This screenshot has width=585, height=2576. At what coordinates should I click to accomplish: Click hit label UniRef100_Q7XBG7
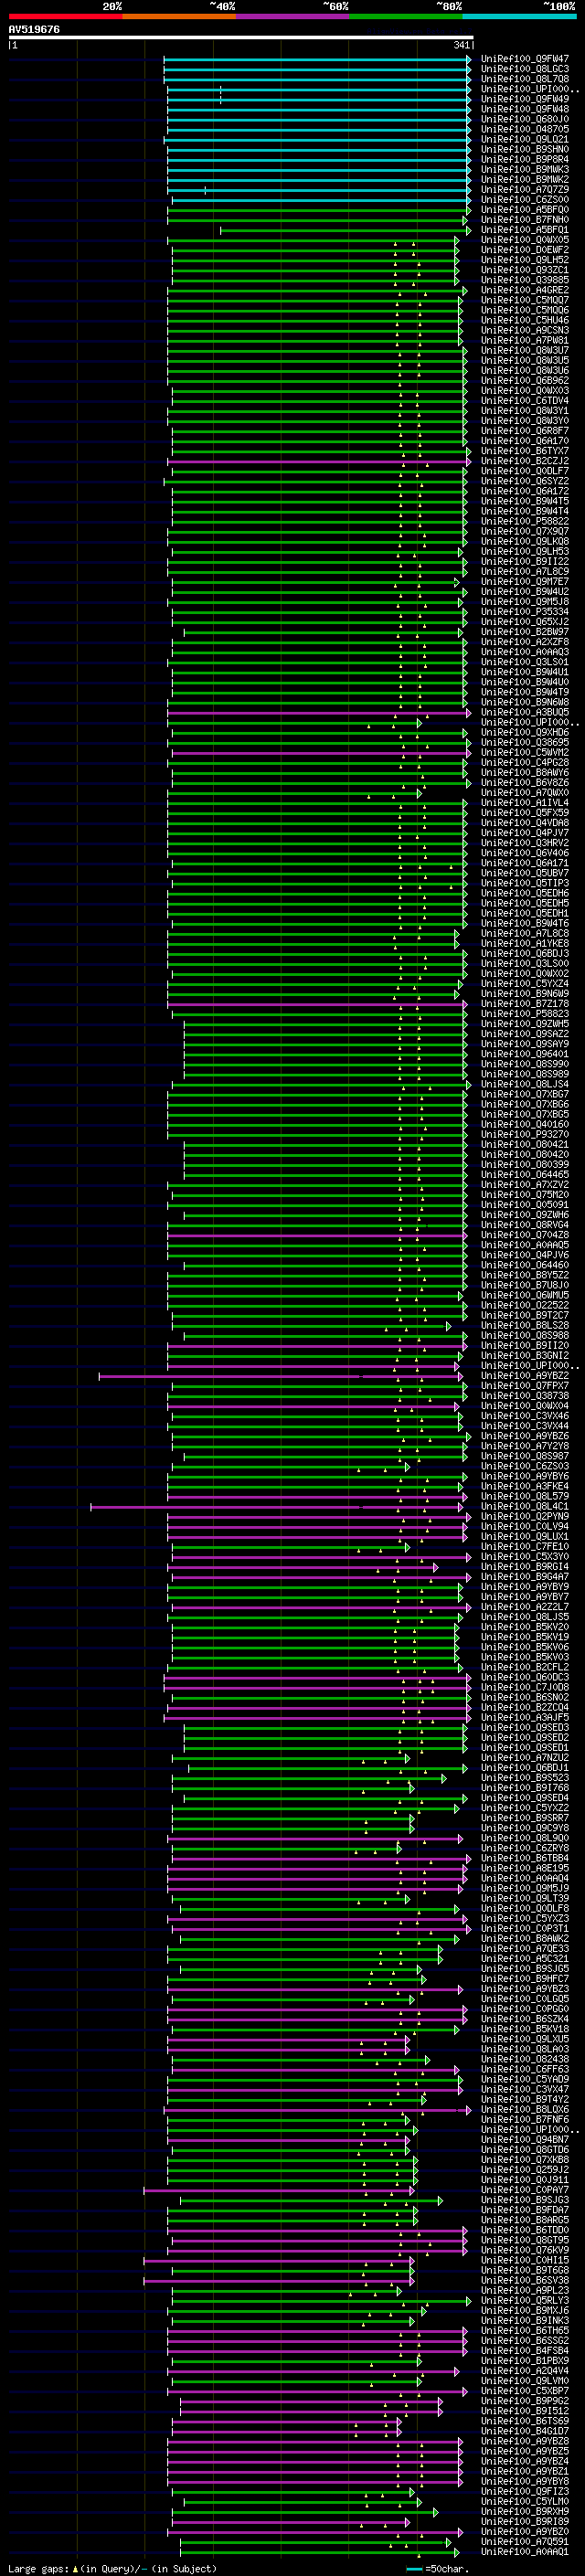525,1094
